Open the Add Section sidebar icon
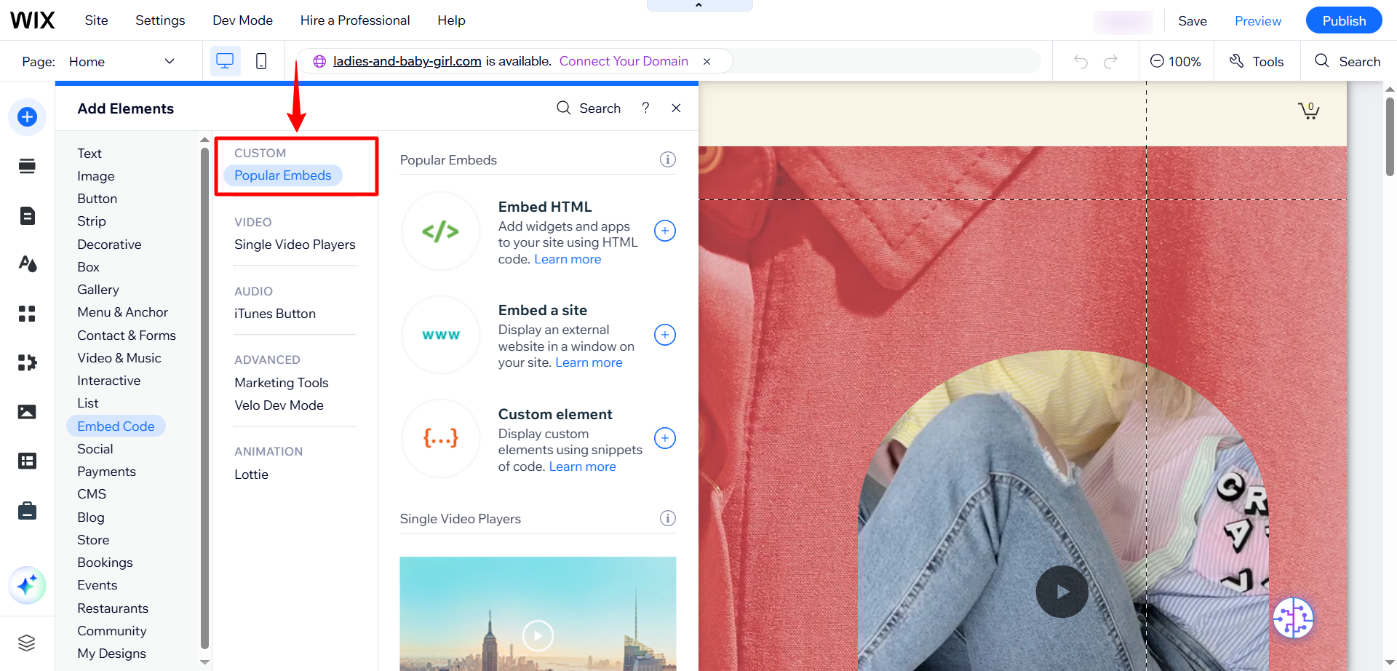 point(27,166)
